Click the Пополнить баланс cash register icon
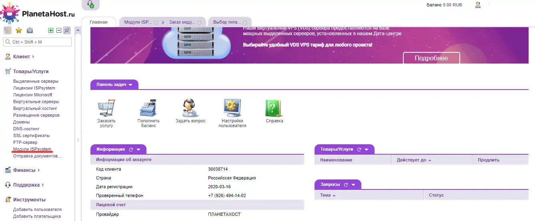The image size is (535, 221). click(x=148, y=108)
